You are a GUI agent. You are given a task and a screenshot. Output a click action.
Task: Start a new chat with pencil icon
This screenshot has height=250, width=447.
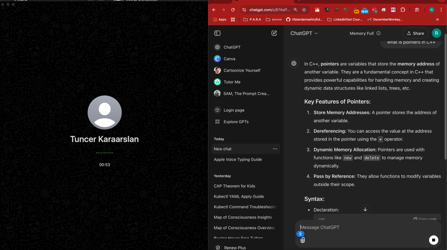pyautogui.click(x=274, y=33)
